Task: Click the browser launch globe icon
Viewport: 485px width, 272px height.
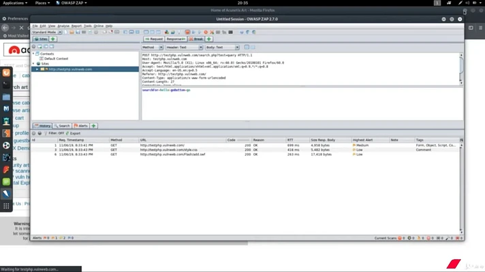Action: pyautogui.click(x=253, y=32)
